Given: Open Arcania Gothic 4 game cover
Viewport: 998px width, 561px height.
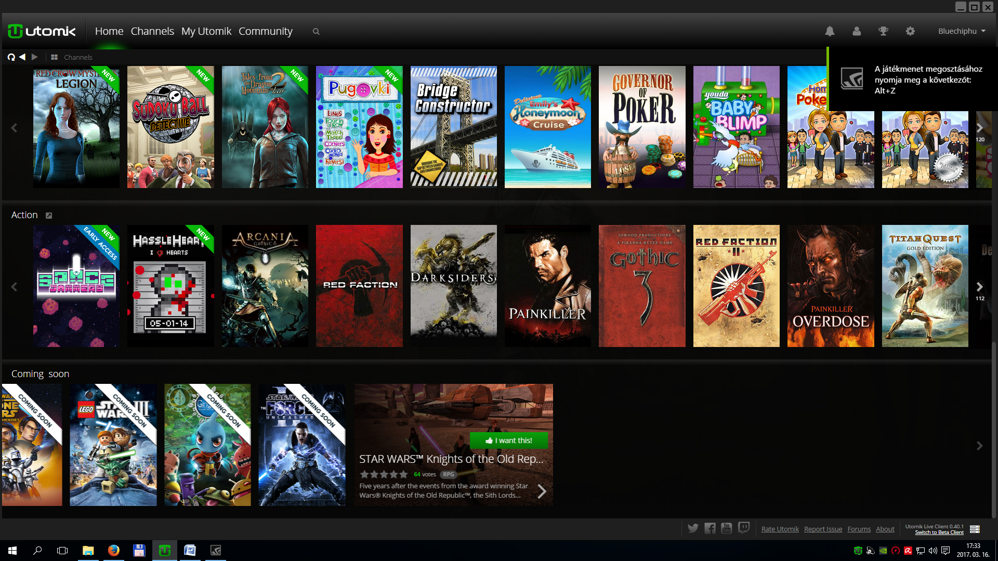Looking at the screenshot, I should [x=265, y=286].
